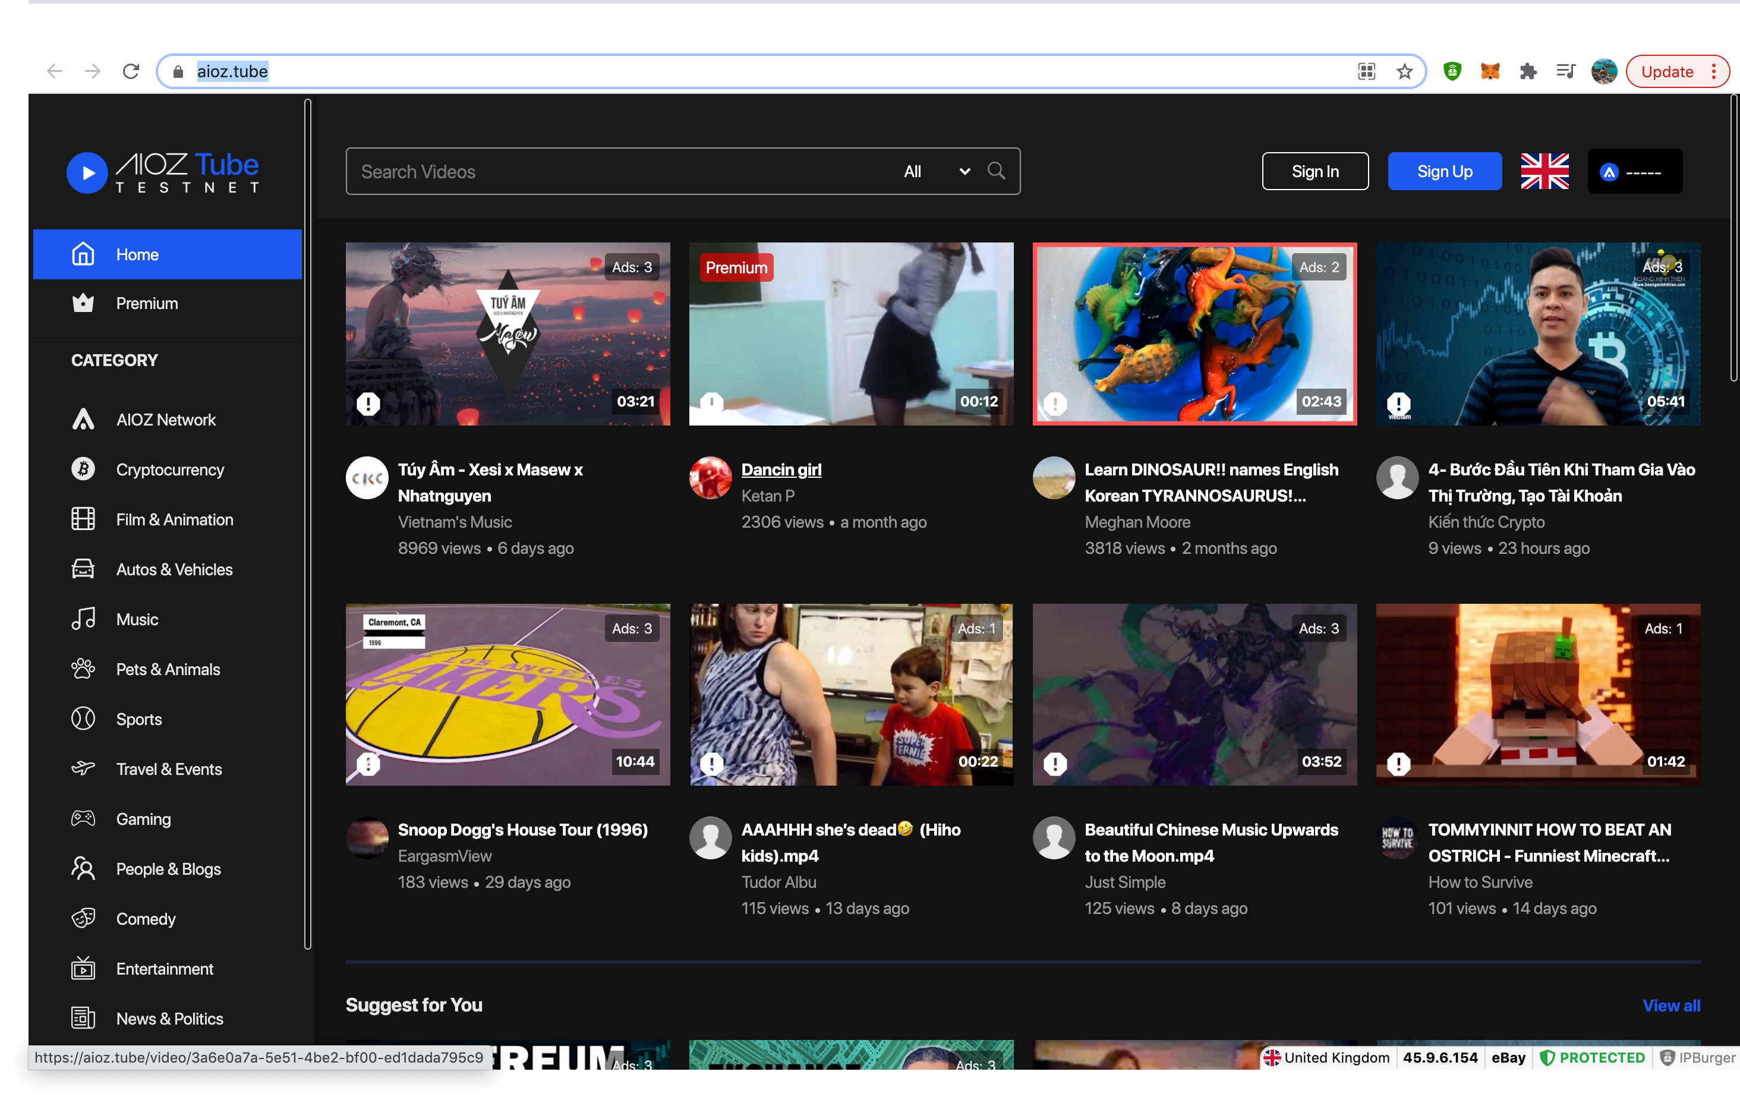1740x1103 pixels.
Task: Open the Gaming category
Action: [143, 819]
